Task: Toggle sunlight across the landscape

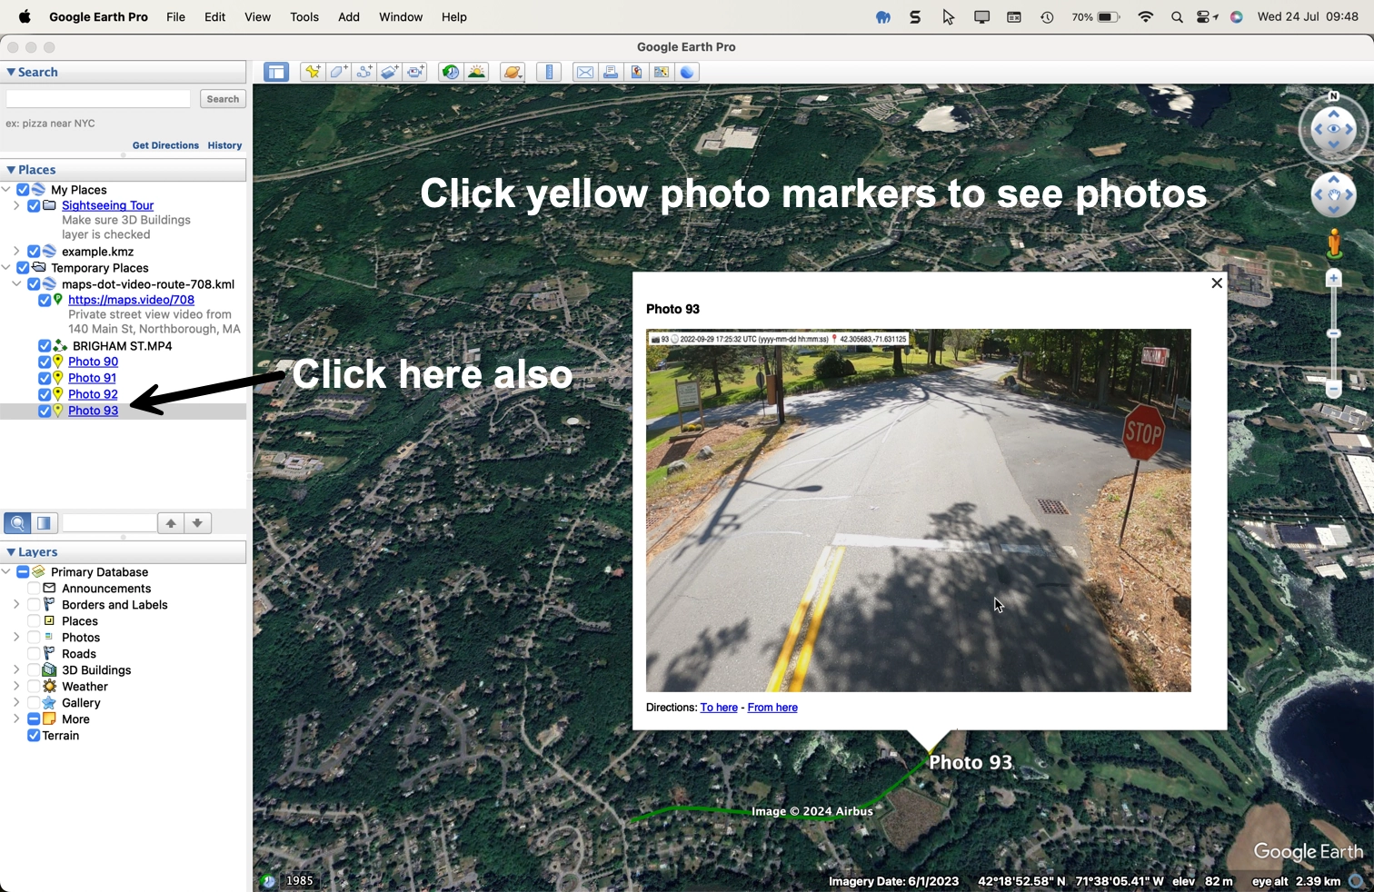Action: [x=476, y=72]
